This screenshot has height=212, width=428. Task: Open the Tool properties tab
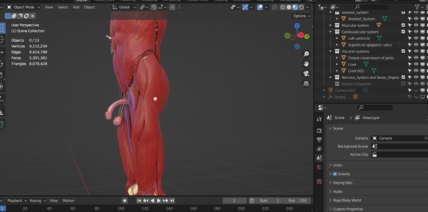coord(319,119)
